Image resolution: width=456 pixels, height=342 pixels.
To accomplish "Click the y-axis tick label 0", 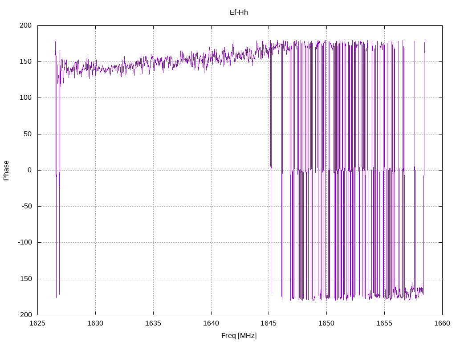I will tap(30, 170).
